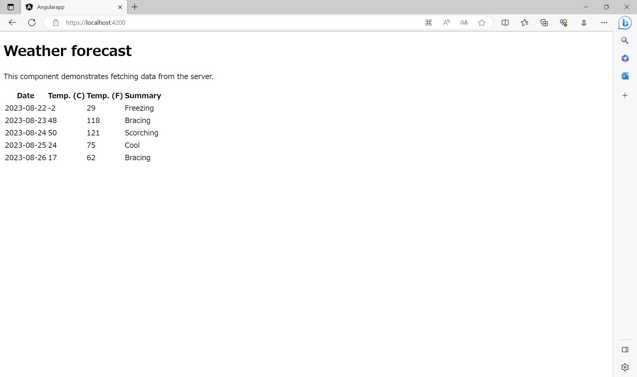Click the fetching data description paragraph
The height and width of the screenshot is (377, 637).
click(108, 76)
